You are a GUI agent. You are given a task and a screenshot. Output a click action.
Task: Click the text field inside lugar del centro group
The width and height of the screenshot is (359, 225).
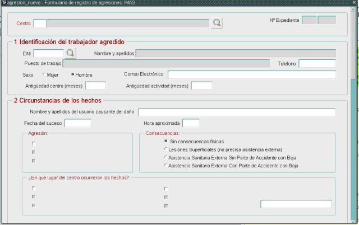click(296, 204)
